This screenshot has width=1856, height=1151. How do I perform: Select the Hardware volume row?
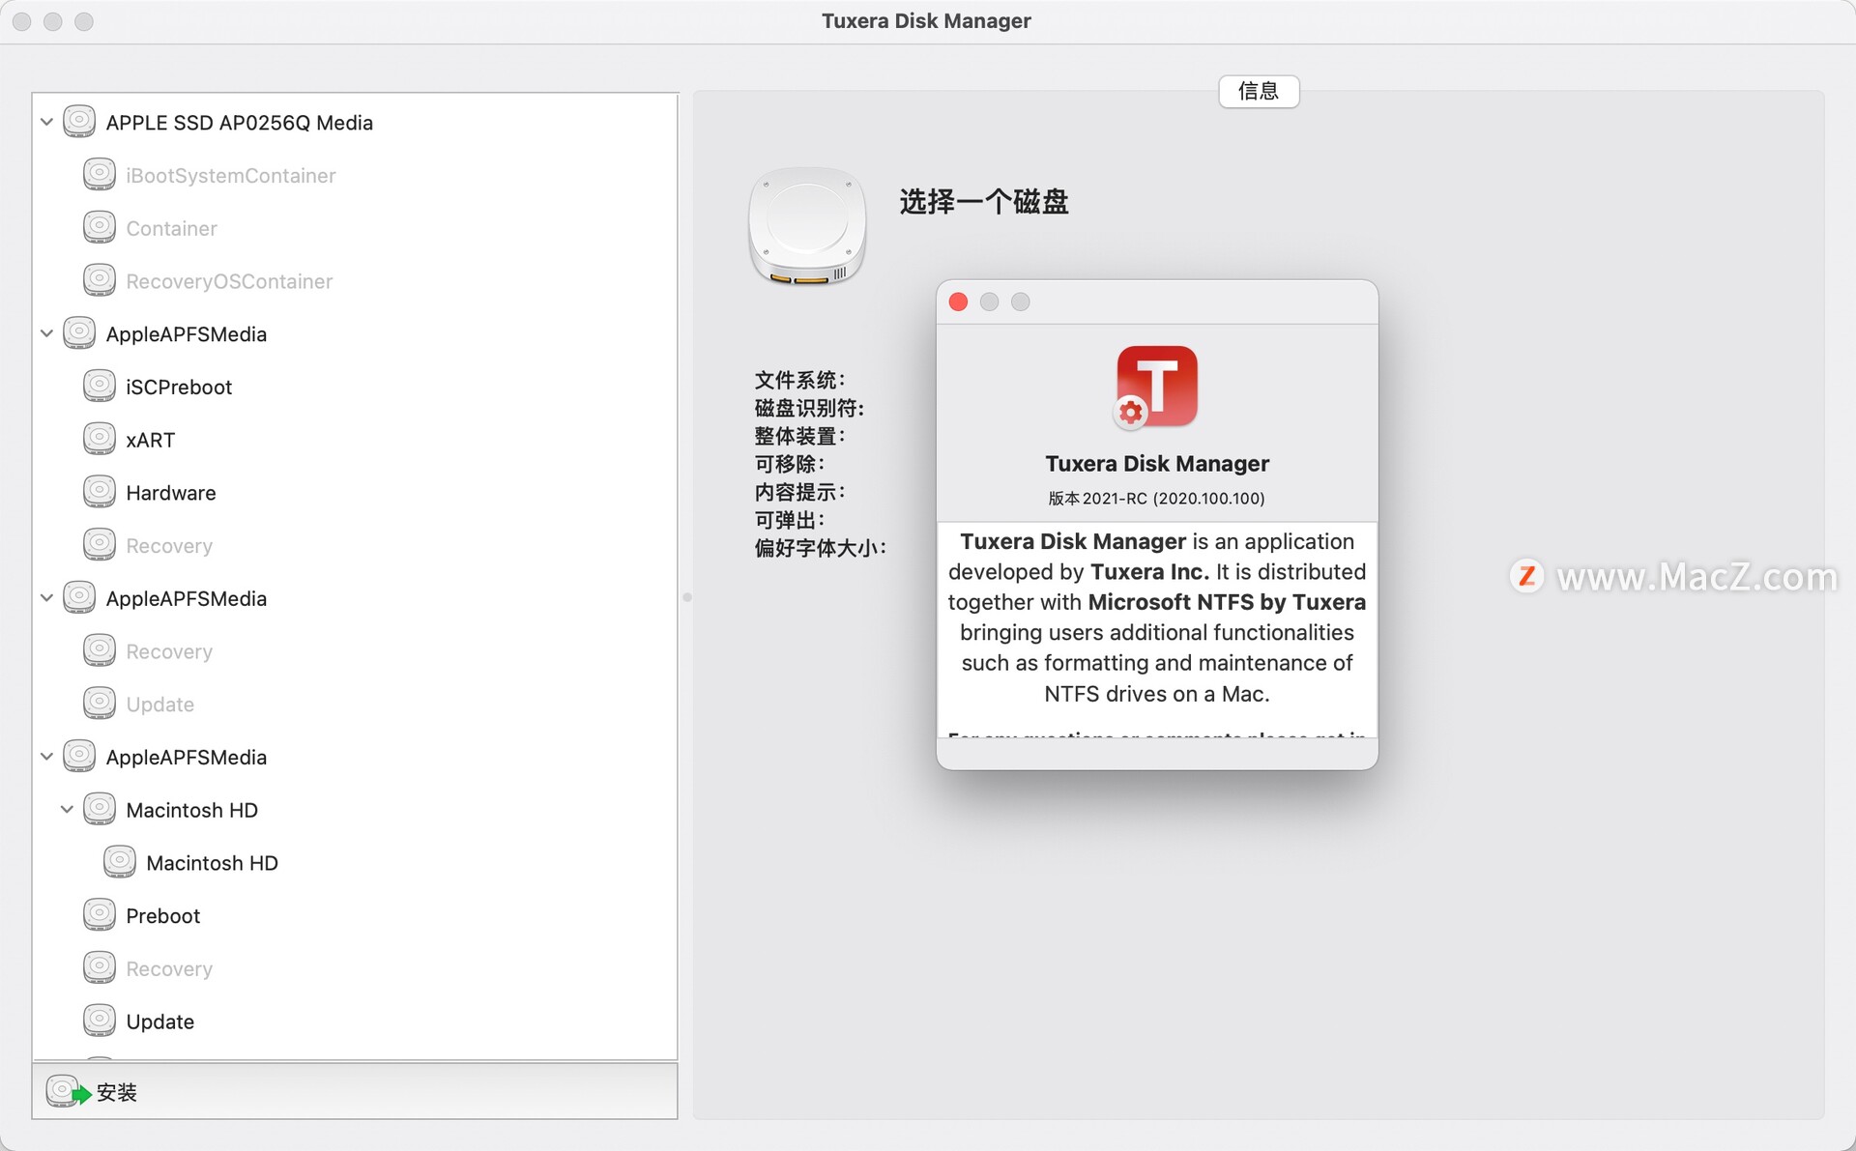[x=355, y=492]
